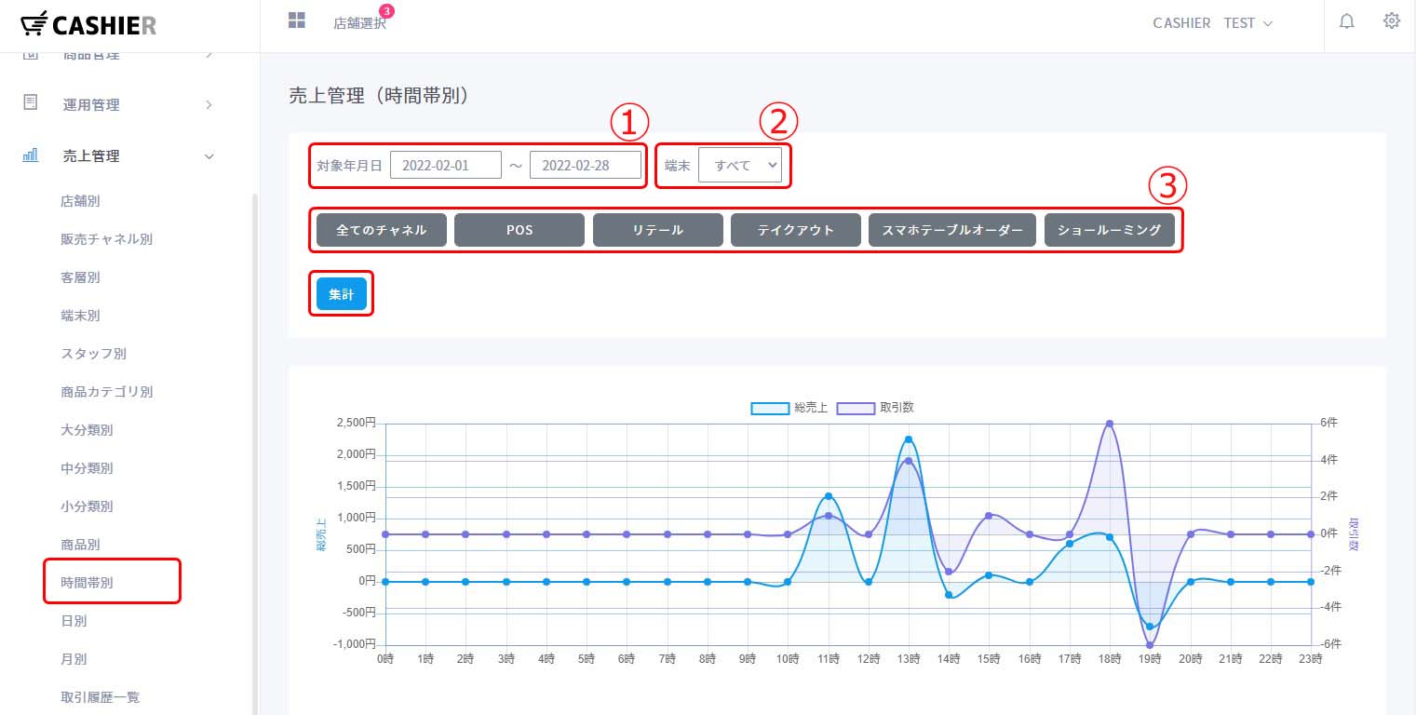This screenshot has height=715, width=1416.
Task: Toggle the 取引数 legend swatch
Action: pyautogui.click(x=856, y=408)
